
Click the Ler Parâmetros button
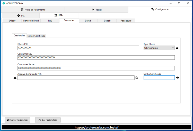pyautogui.click(x=48, y=120)
